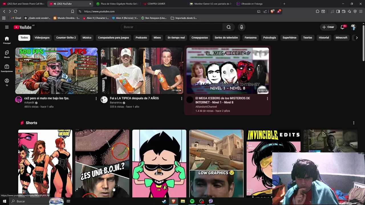Open the YouTube hamburger guide menu
Screen dimensions: 365x205
tap(7, 27)
